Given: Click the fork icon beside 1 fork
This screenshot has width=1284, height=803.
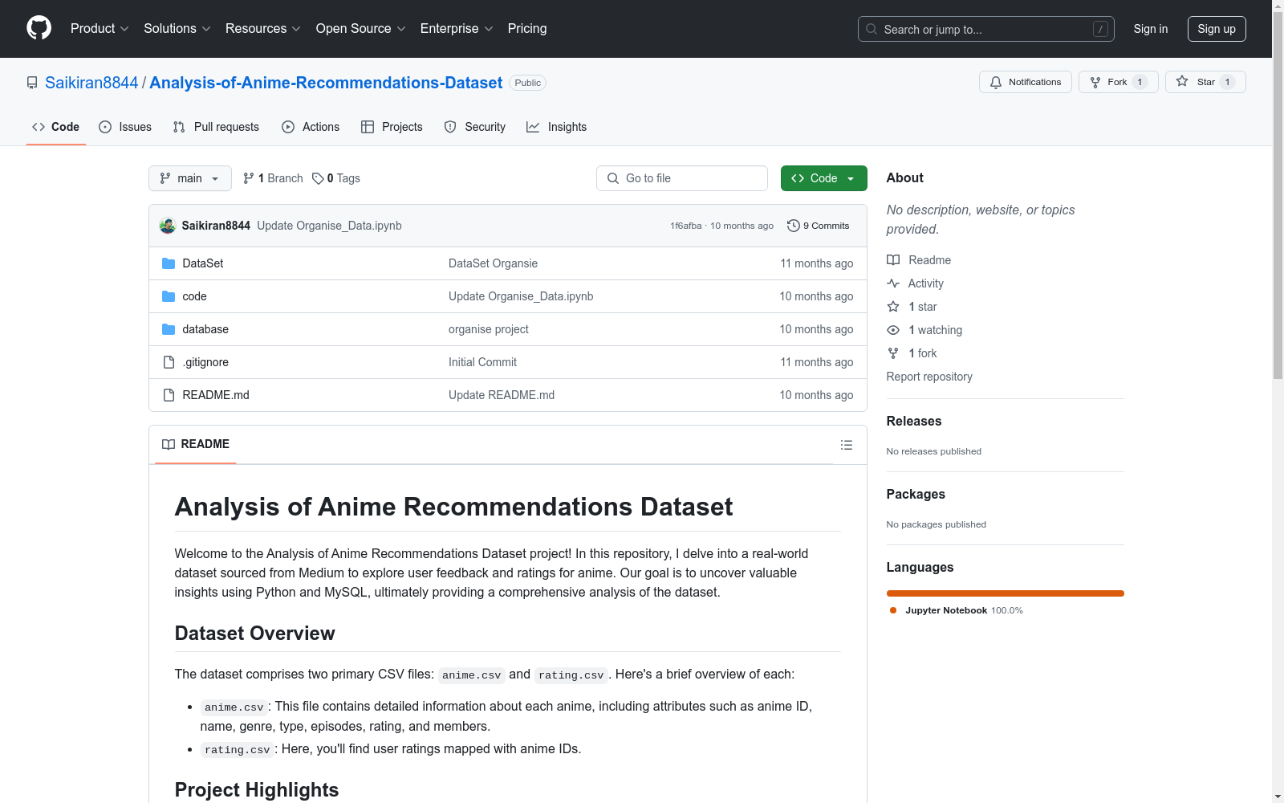Looking at the screenshot, I should (893, 353).
